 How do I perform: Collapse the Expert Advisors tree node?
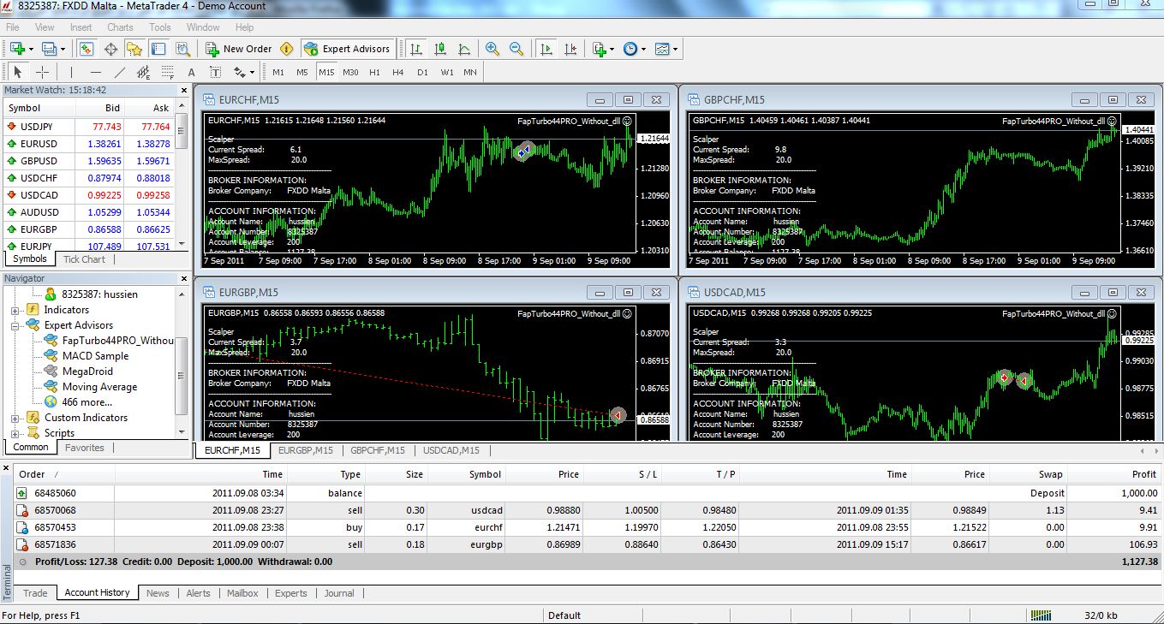click(15, 325)
